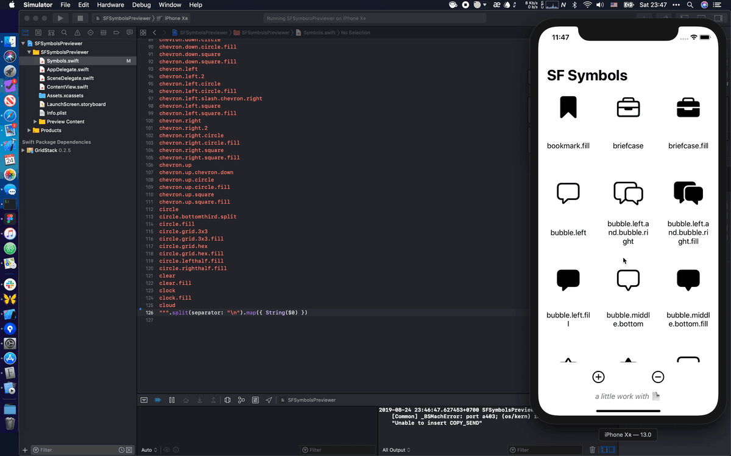This screenshot has width=731, height=456.
Task: Expand the Products folder
Action: (29, 130)
